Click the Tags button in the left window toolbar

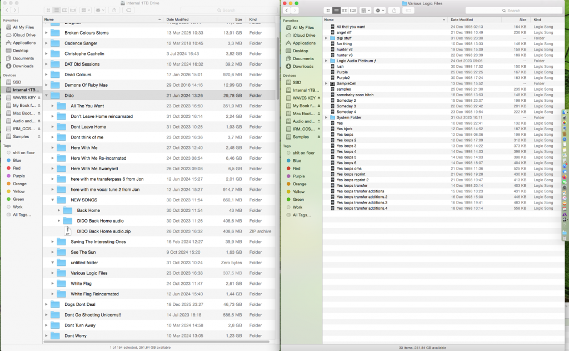coord(129,11)
